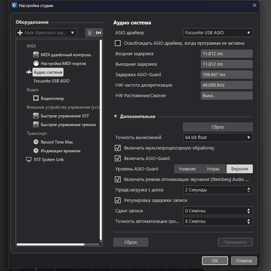Uncheck Регулировка задержки записи
The image size is (271, 271).
click(118, 200)
